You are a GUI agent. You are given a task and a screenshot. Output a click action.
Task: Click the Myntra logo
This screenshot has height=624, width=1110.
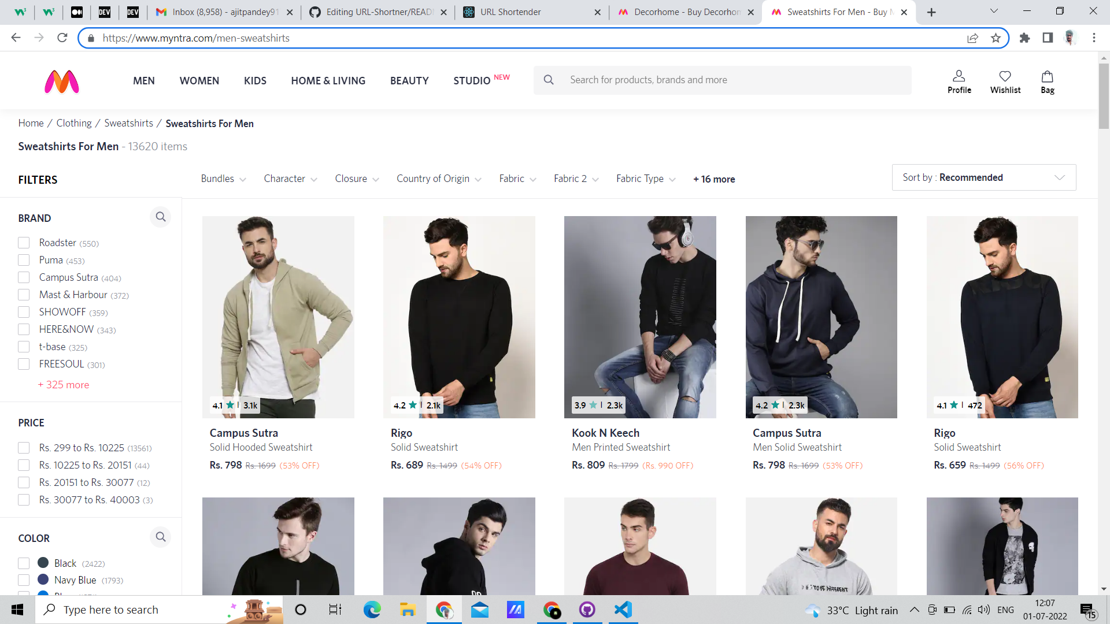[62, 81]
